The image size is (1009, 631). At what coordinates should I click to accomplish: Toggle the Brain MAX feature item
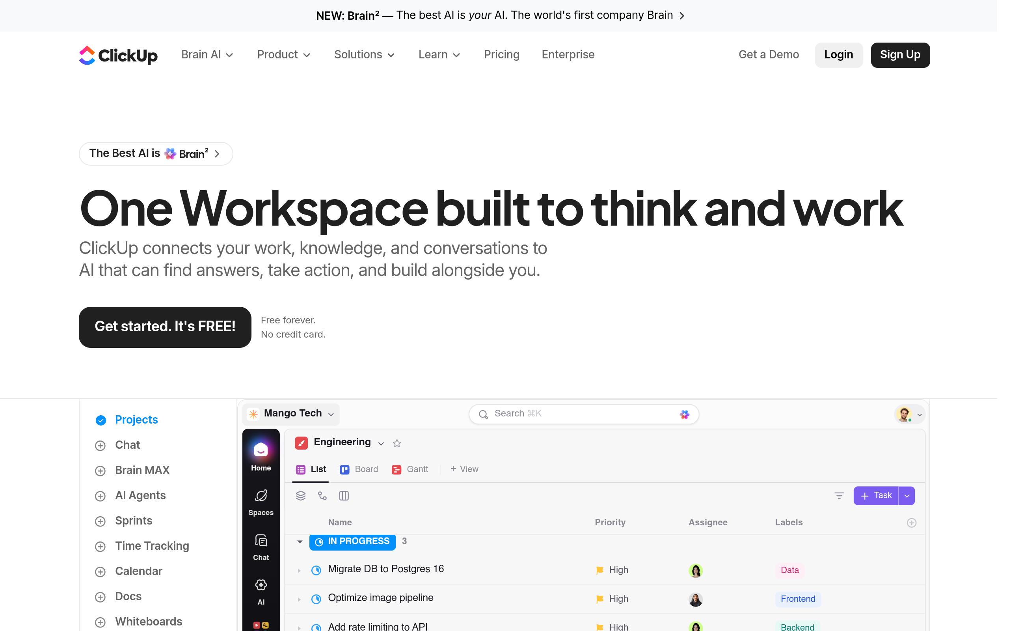(x=132, y=470)
